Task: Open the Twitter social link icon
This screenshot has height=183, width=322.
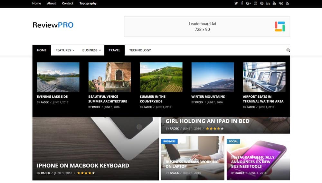Action: coord(236,3)
